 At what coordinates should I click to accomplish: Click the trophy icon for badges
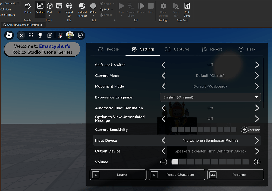[40, 35]
